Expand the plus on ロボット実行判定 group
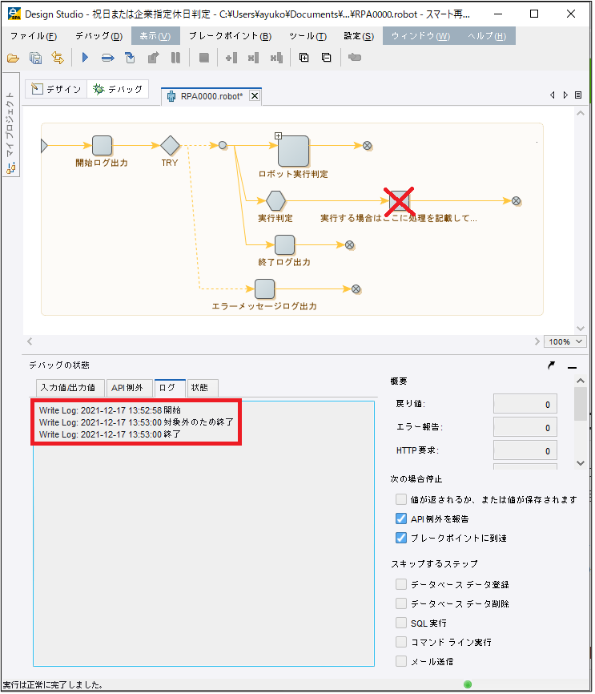 click(x=278, y=136)
